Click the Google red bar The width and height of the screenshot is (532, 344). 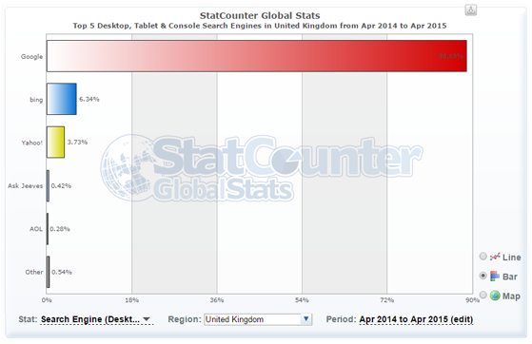coord(257,56)
